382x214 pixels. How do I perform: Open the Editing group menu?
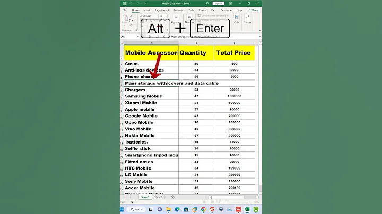247,20
